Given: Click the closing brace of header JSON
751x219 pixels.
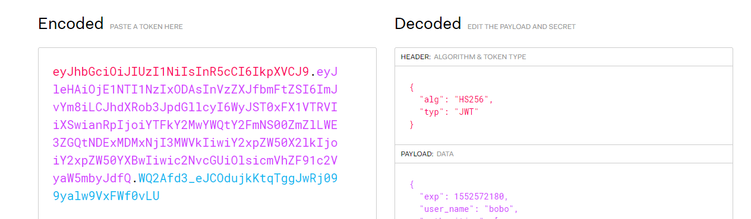Looking at the screenshot, I should click(x=411, y=125).
